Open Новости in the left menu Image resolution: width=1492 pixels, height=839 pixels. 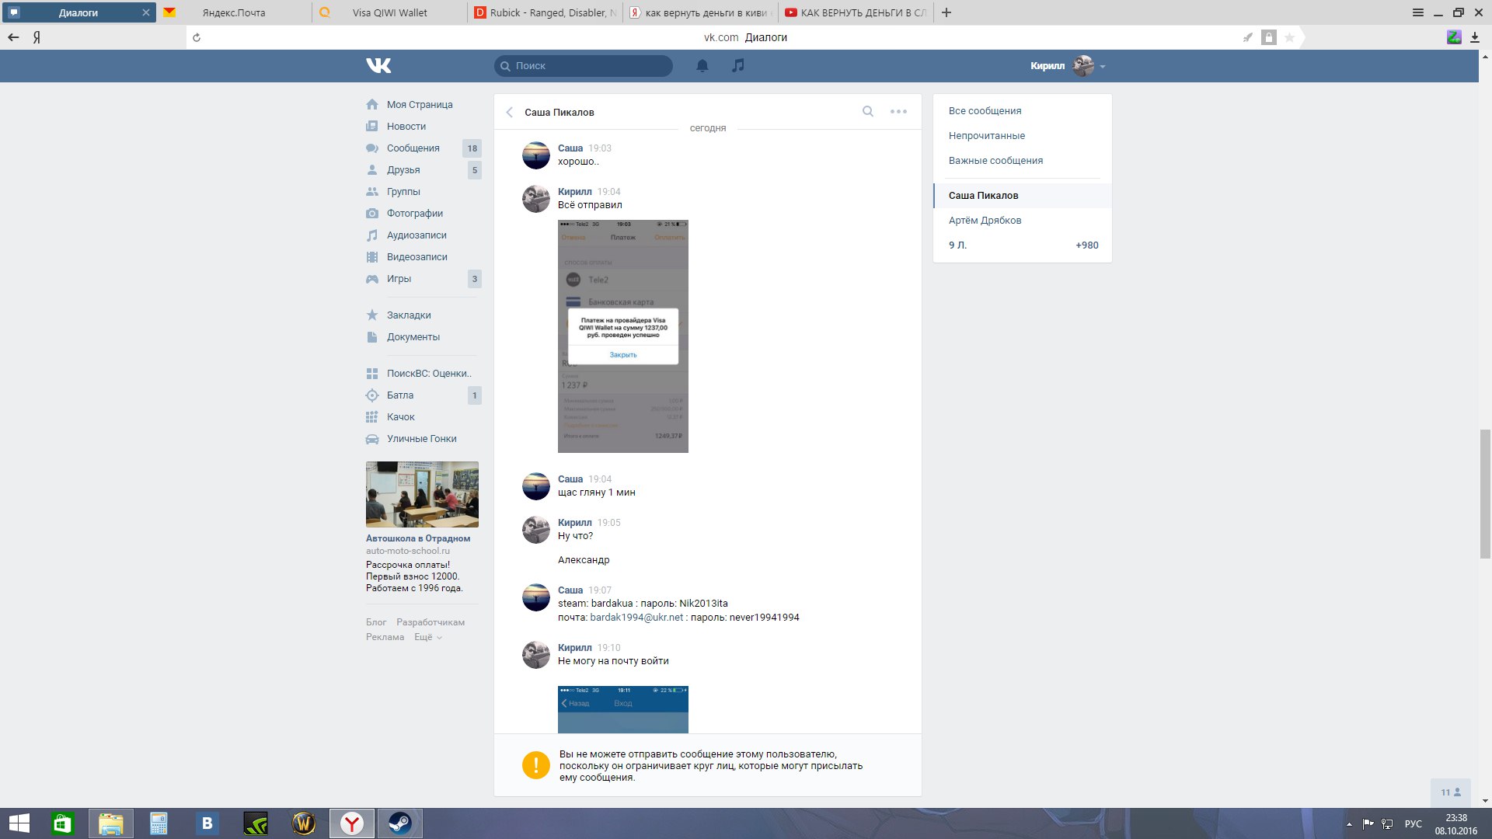406,126
